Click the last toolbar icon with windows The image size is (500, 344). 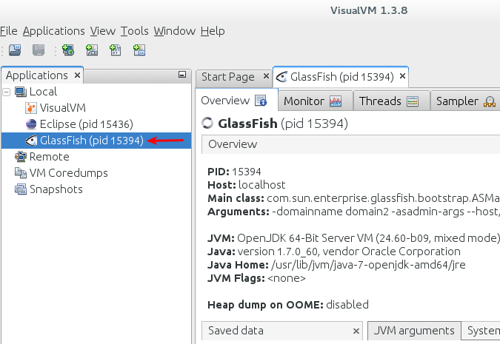[139, 50]
